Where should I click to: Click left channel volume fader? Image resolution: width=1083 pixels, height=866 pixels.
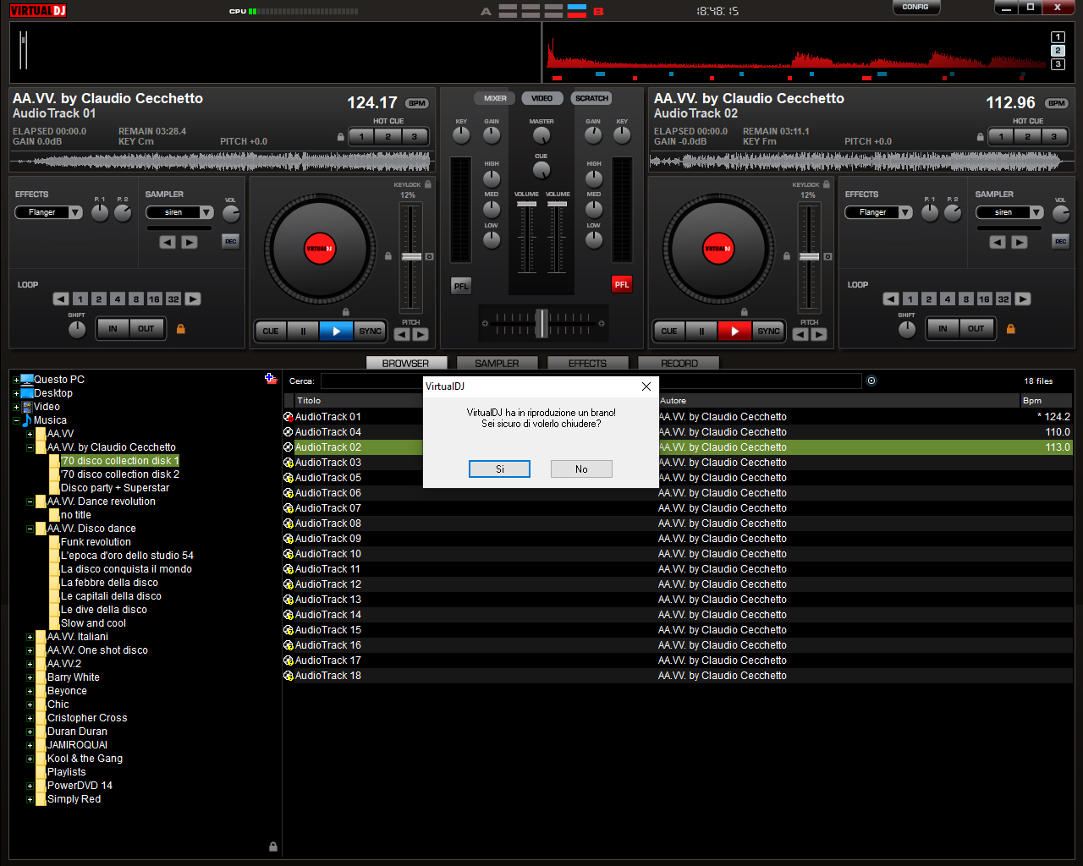526,205
